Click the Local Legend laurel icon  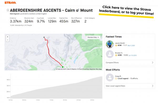pyautogui.click(x=116, y=79)
